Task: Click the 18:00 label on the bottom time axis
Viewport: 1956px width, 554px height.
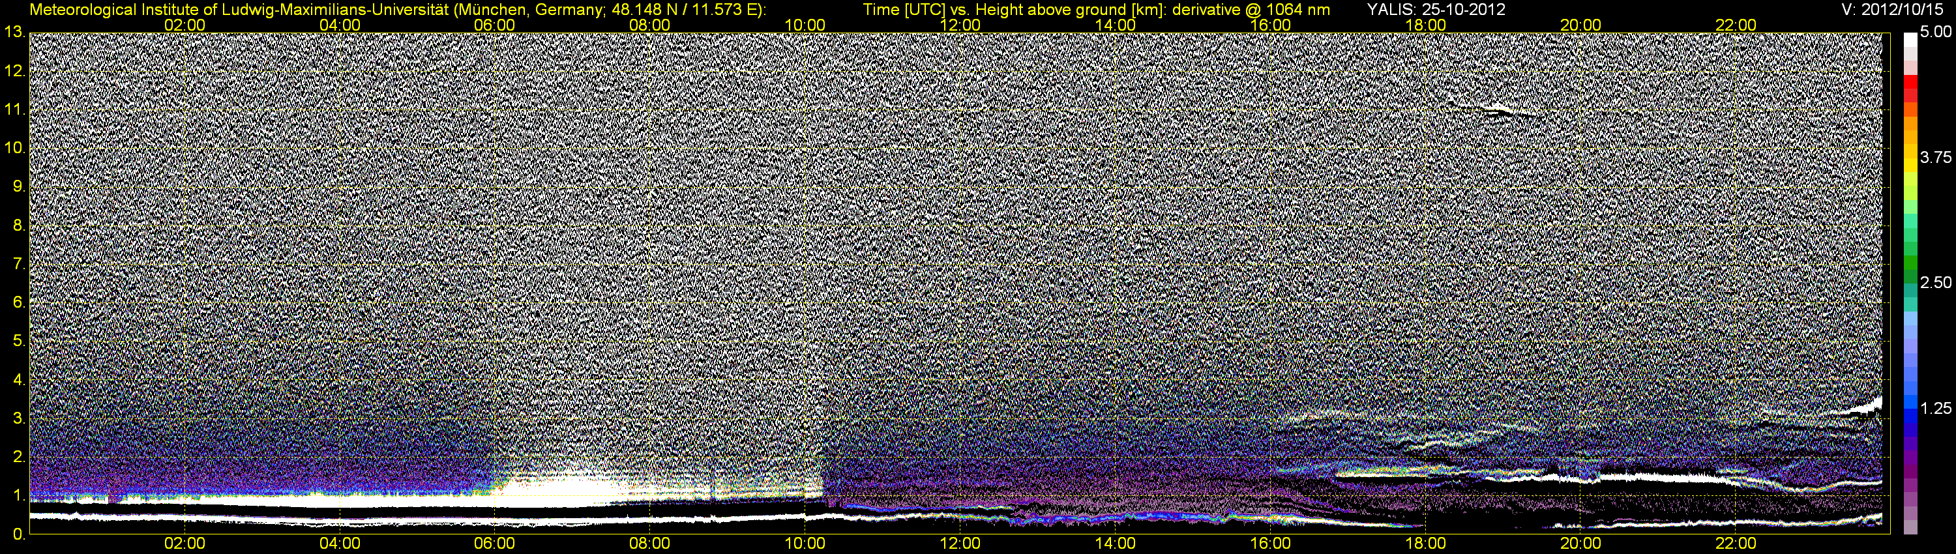Action: click(1425, 544)
